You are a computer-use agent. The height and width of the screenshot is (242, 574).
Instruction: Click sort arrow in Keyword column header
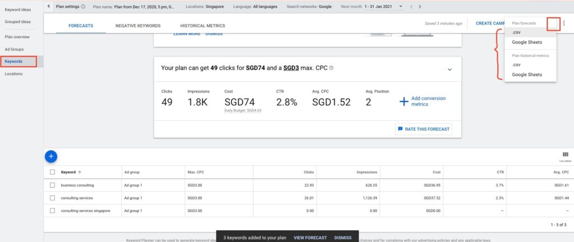click(80, 172)
